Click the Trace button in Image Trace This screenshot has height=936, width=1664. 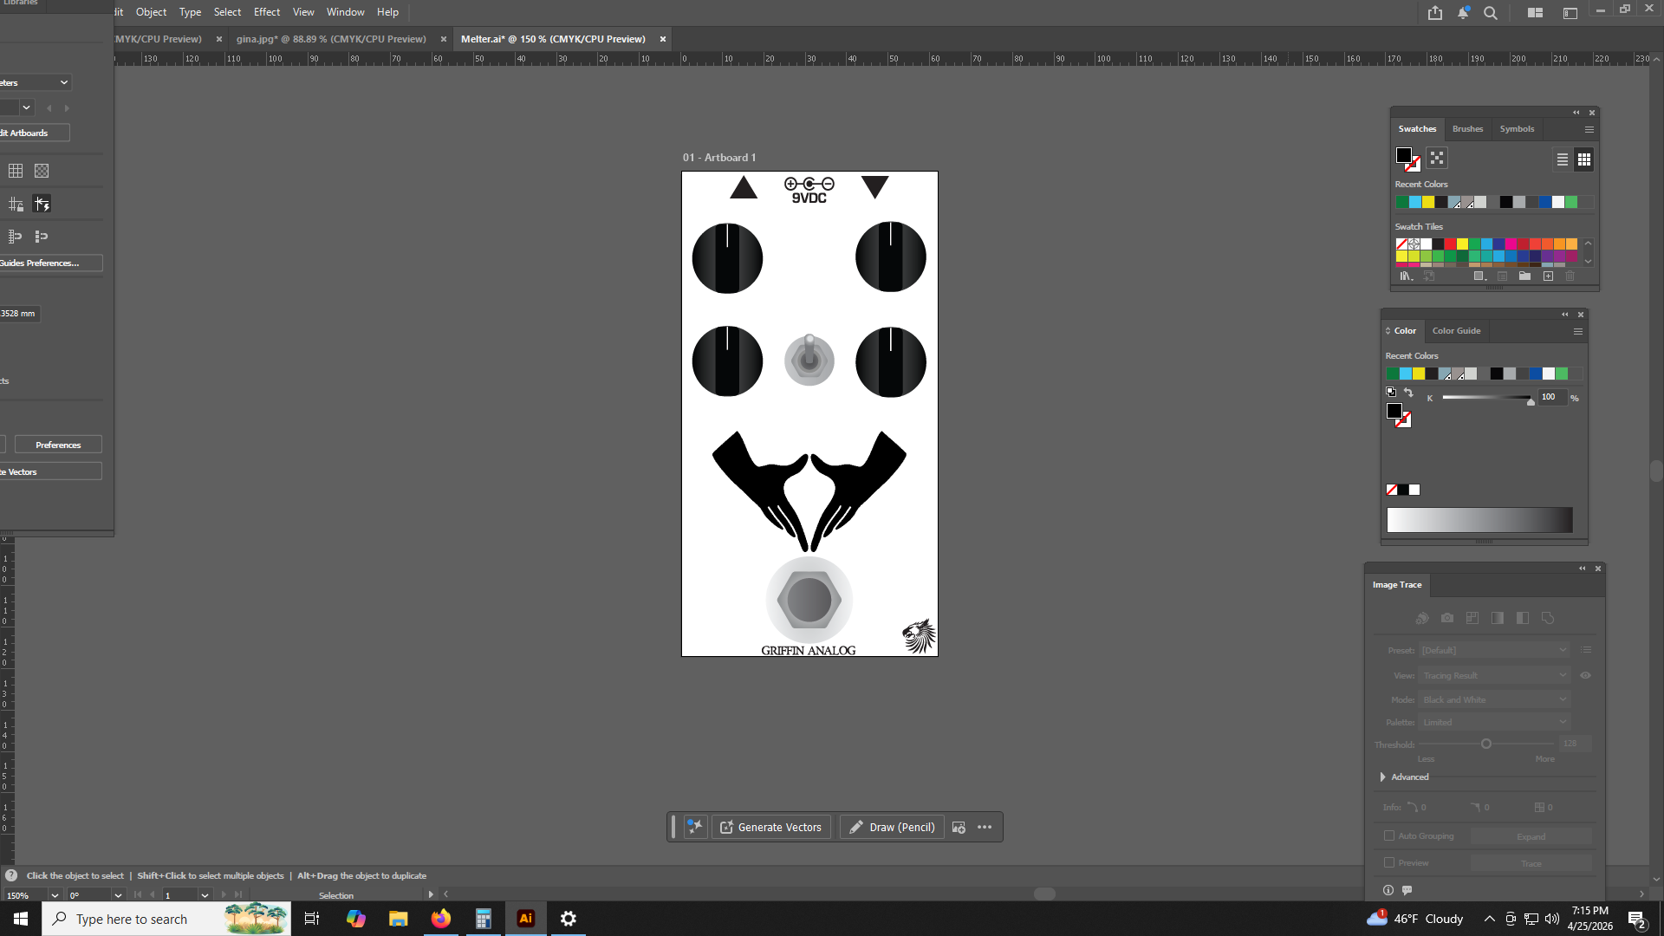coord(1531,864)
